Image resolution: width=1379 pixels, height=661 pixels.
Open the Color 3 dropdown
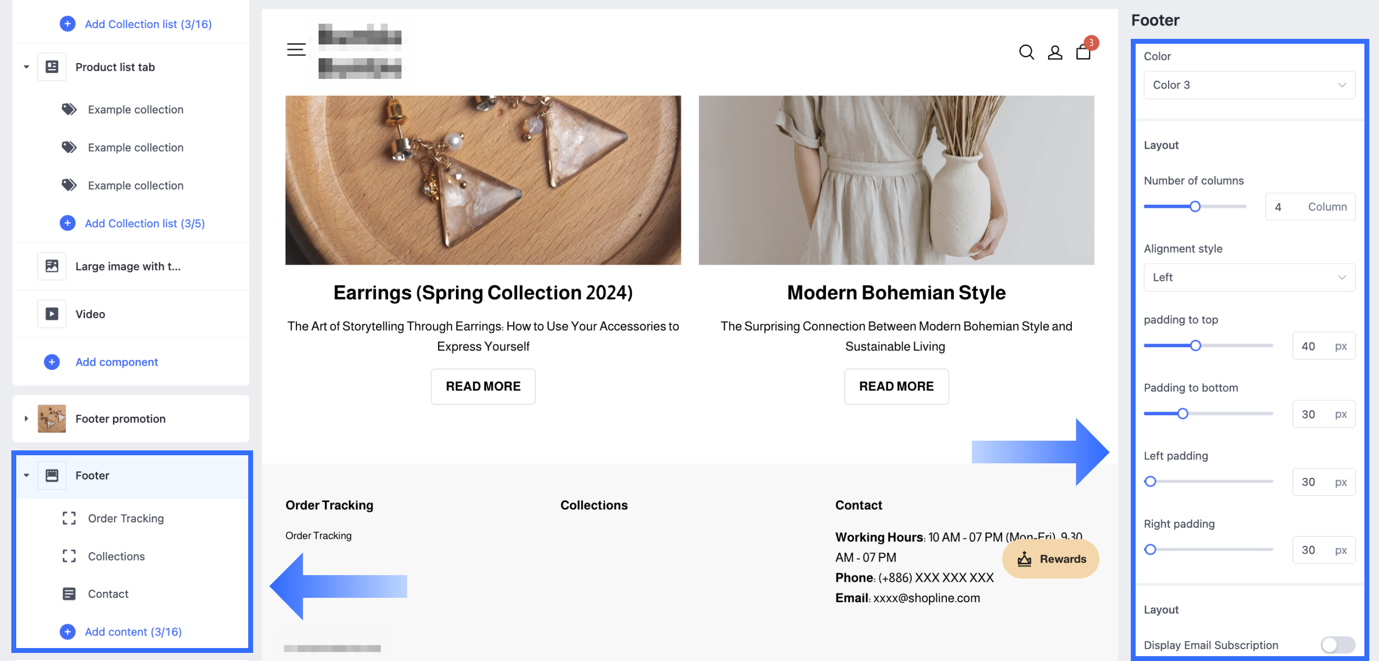(x=1249, y=85)
